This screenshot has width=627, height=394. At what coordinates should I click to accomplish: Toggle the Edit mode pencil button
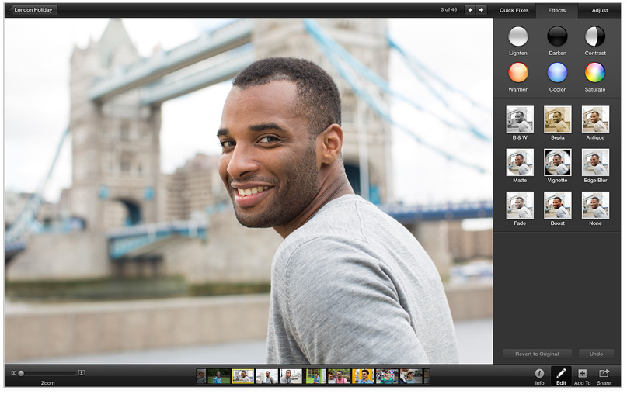click(561, 375)
